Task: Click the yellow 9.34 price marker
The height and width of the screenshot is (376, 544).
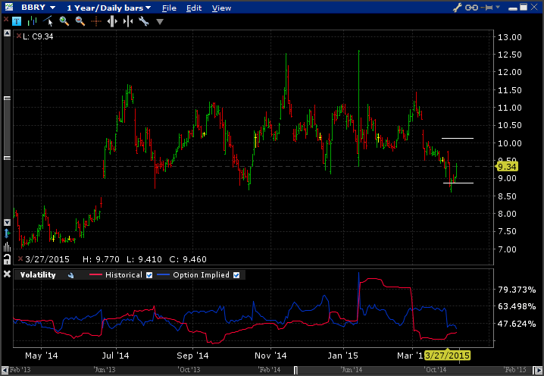Action: [507, 167]
